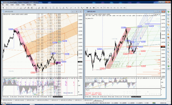Open the Market Watch panel icon
This screenshot has width=172, height=105.
[168, 19]
